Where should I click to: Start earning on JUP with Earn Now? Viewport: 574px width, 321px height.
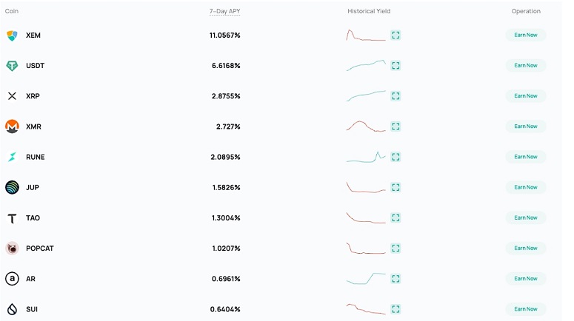point(526,187)
